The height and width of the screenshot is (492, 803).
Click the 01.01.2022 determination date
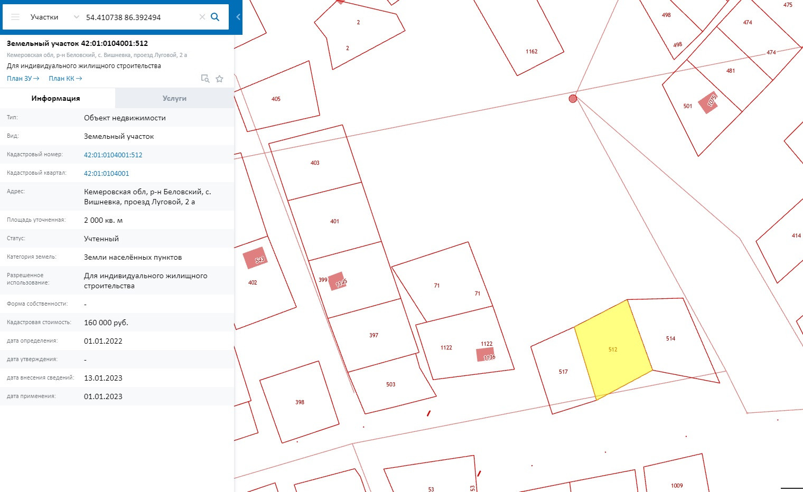103,340
